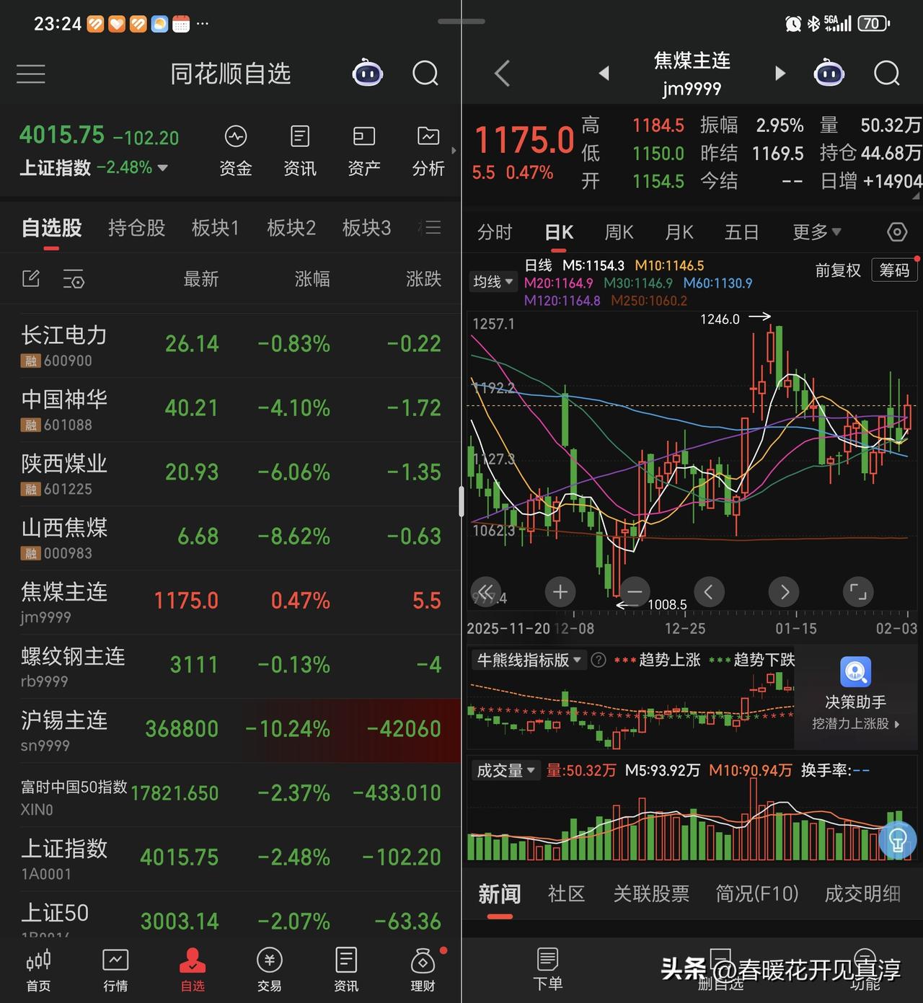Viewport: 923px width, 1003px height.
Task: Expand more shortcuts arrow beside 分析
Action: click(x=454, y=151)
